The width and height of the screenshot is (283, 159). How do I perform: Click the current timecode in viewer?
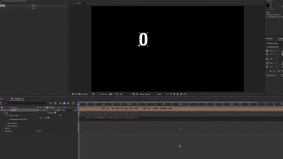(103, 94)
